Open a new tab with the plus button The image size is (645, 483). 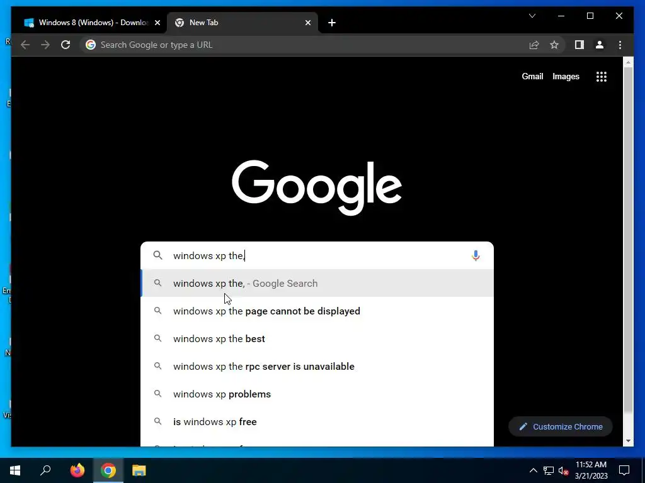click(332, 23)
